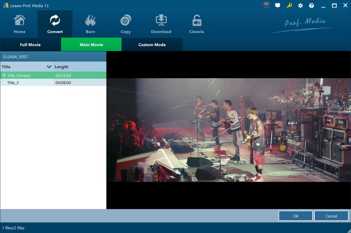Switch to the Full Movie tab
Viewport: 351px width, 233px height.
coord(31,44)
